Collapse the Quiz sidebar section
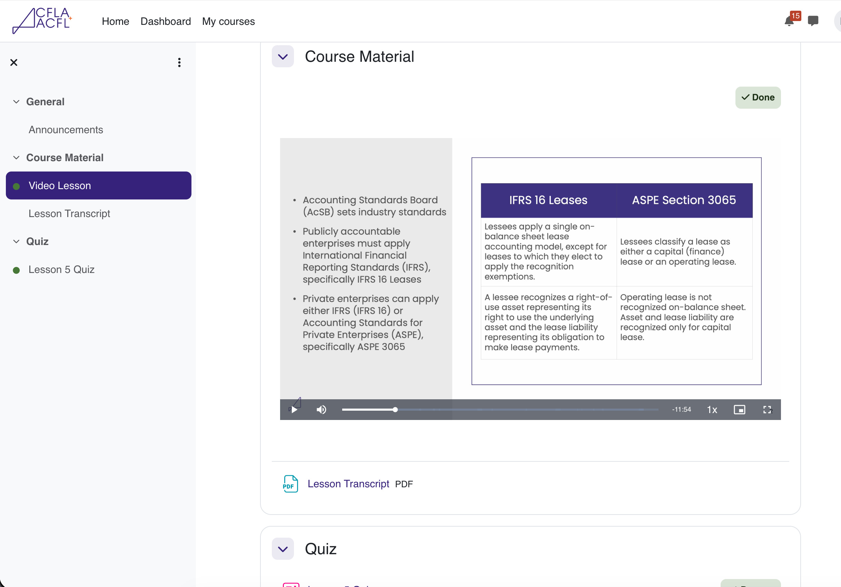The width and height of the screenshot is (841, 587). pyautogui.click(x=16, y=242)
